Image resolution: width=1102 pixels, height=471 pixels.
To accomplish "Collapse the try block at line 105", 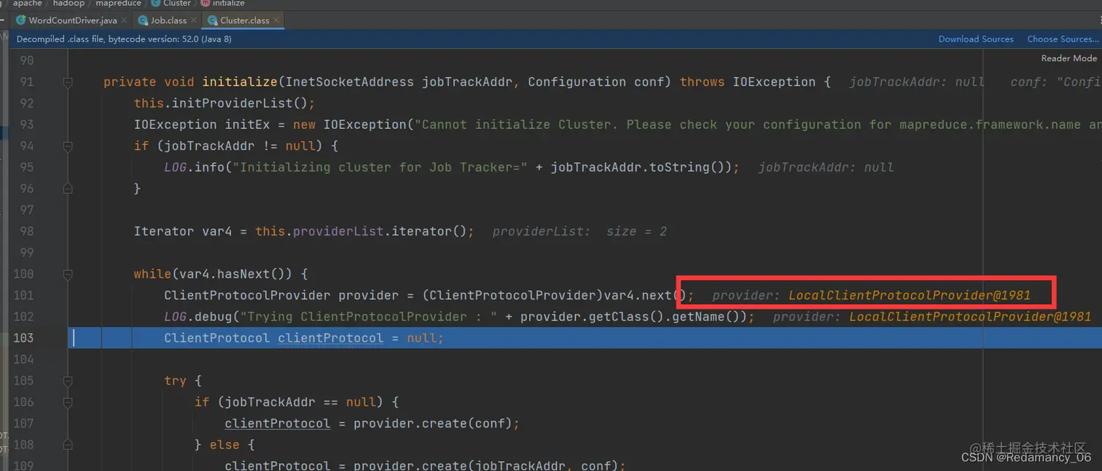I will pyautogui.click(x=68, y=381).
